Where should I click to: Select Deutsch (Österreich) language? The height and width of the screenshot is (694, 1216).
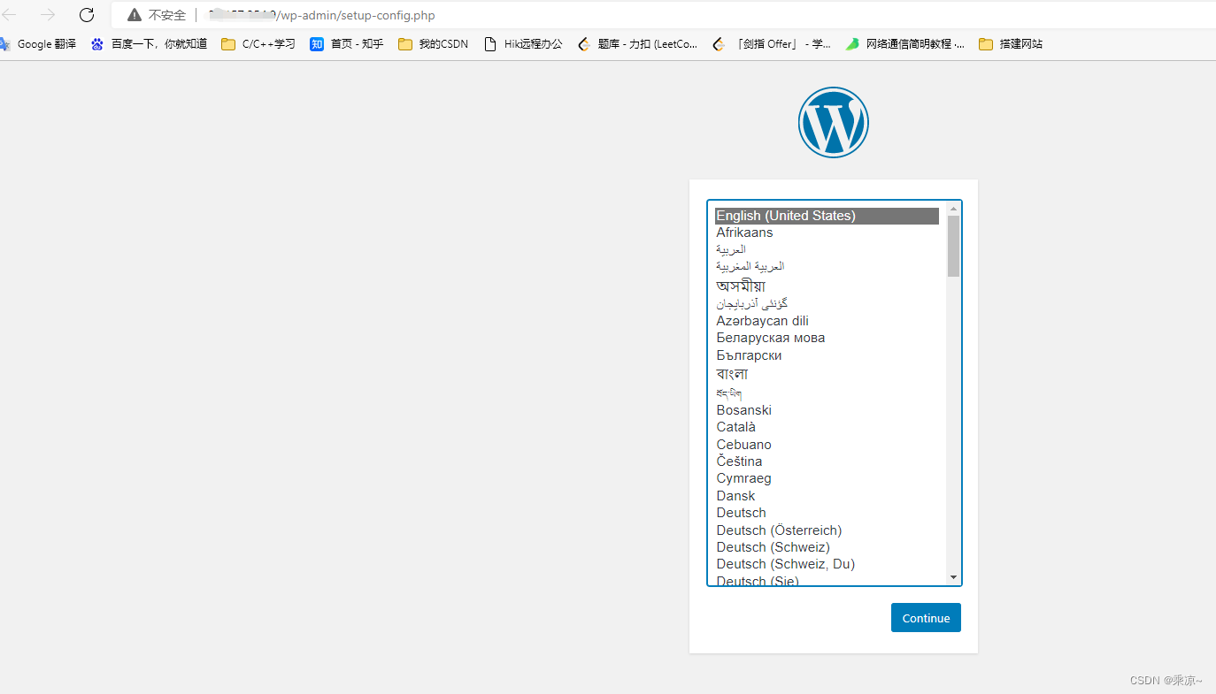[827, 530]
